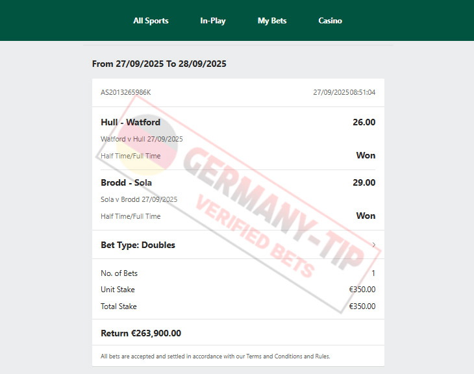Select the bet reference AS2013265986K
Image resolution: width=474 pixels, height=374 pixels.
click(126, 92)
